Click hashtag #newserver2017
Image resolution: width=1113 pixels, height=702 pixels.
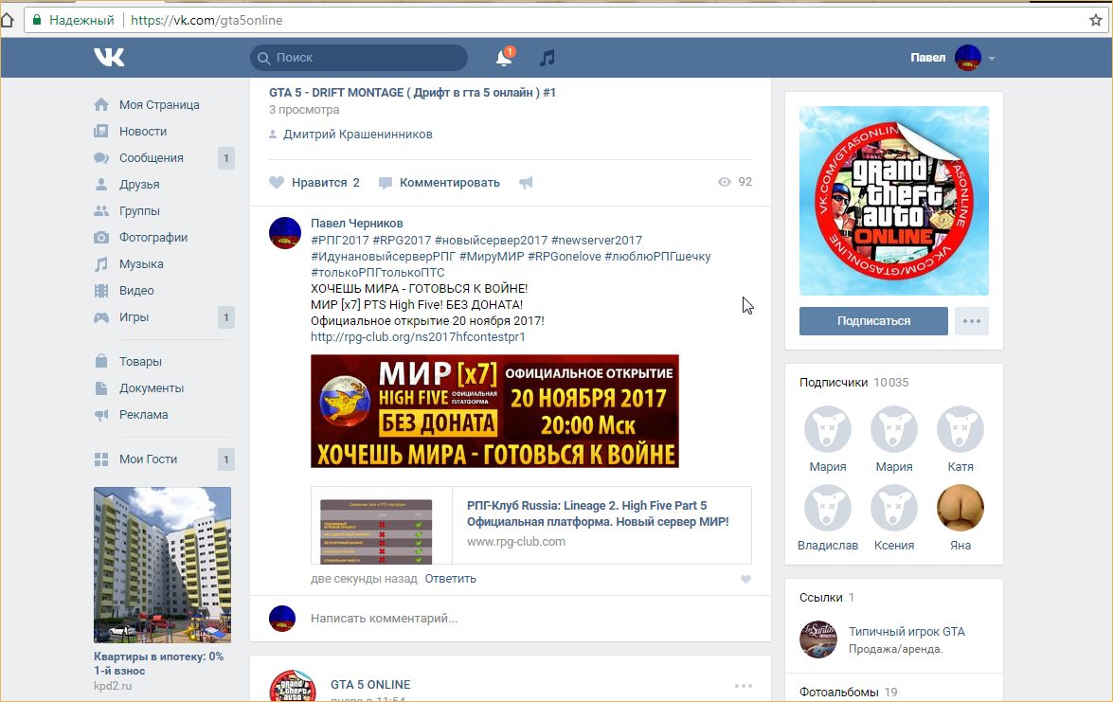596,240
